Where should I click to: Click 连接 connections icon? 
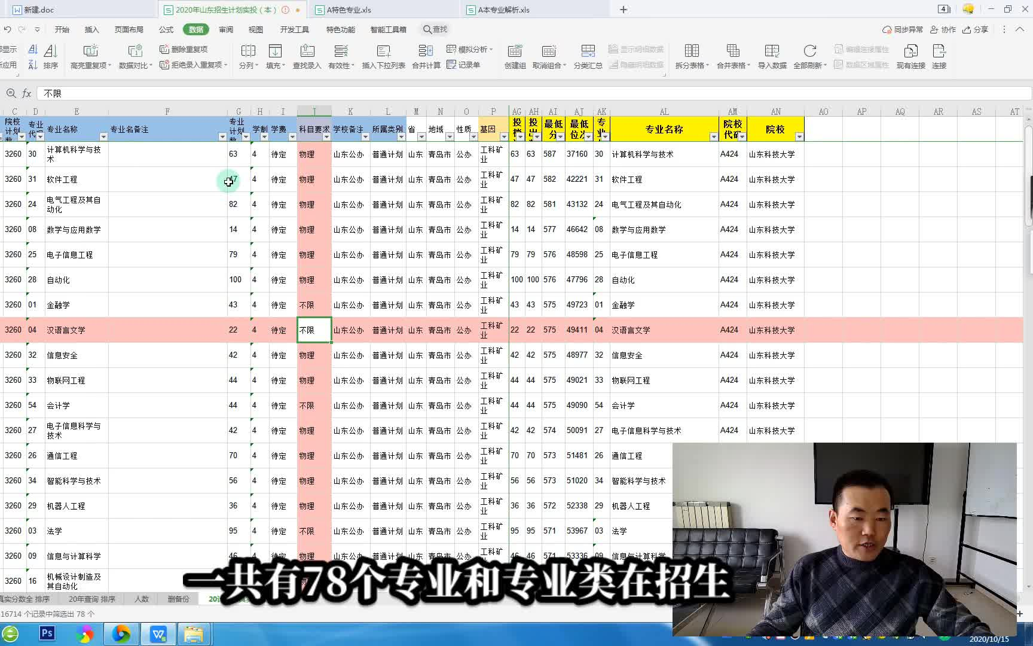(939, 57)
